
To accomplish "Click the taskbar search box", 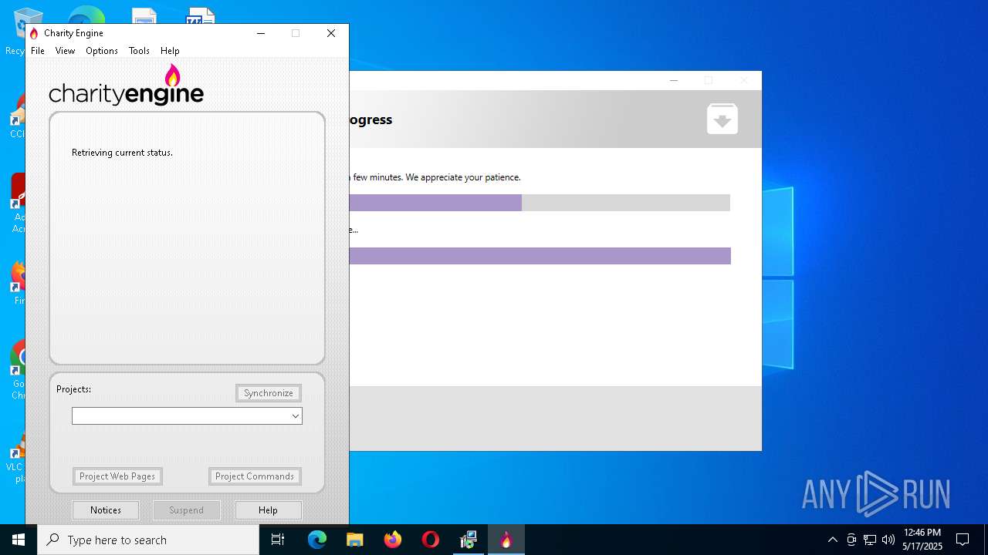I will (x=148, y=540).
